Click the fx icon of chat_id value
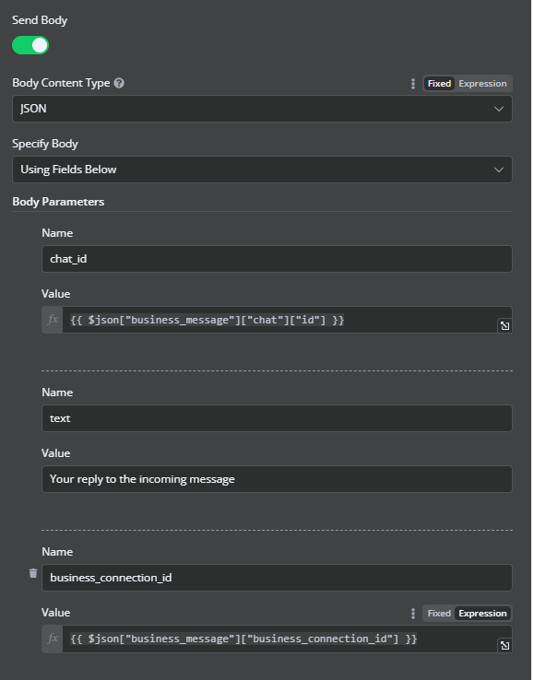This screenshot has height=680, width=534. tap(53, 320)
